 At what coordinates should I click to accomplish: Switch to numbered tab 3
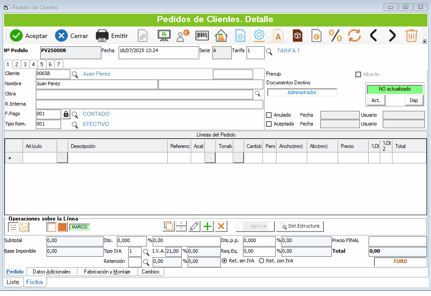25,64
